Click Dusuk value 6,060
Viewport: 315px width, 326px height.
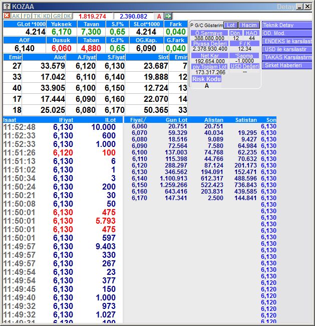coord(62,48)
